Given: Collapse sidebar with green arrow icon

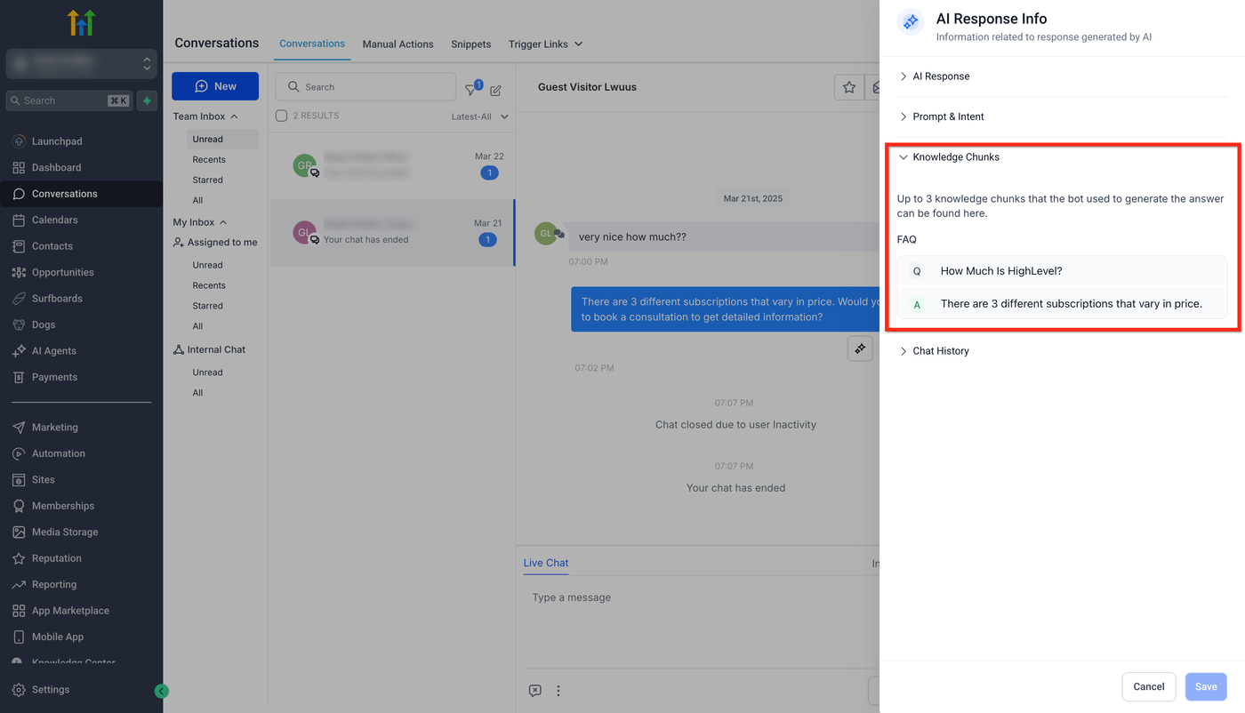Looking at the screenshot, I should click(161, 691).
